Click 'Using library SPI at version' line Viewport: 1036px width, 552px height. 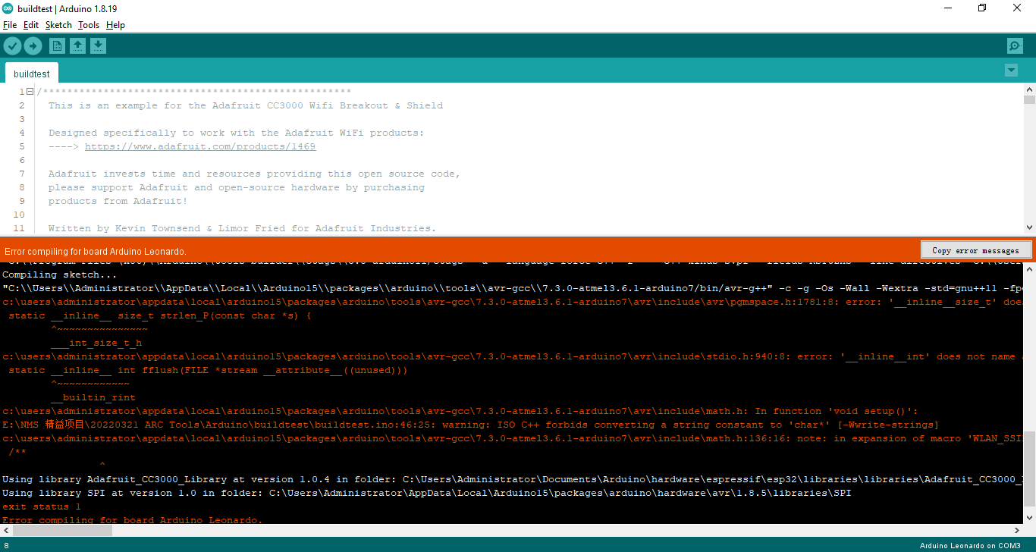click(427, 493)
